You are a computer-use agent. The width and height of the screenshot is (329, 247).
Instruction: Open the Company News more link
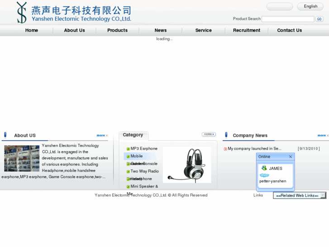point(323,136)
